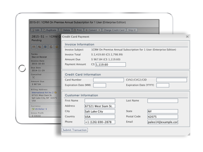203x152 pixels.
Task: Click the Expiration Date (YYYY) field
Action: (x=163, y=85)
